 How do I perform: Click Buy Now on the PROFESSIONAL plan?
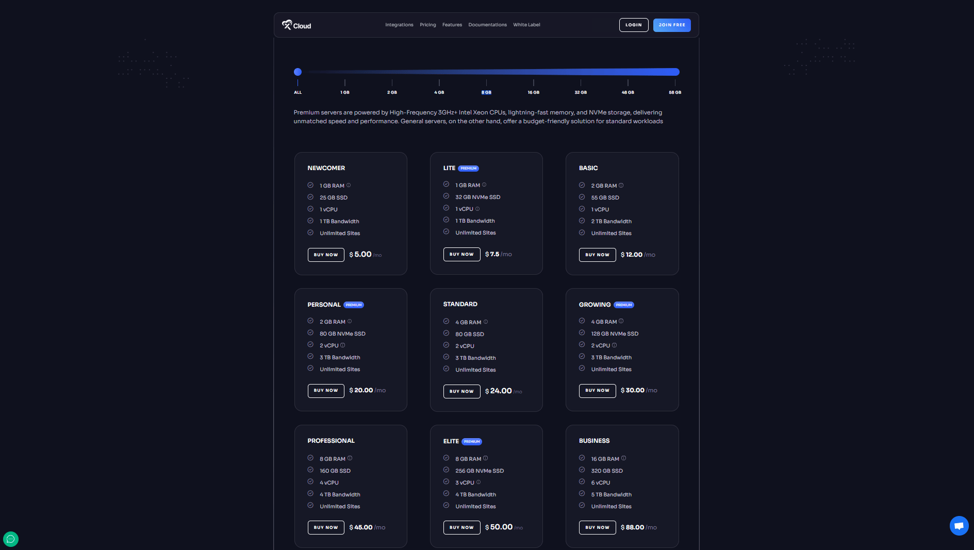click(x=325, y=527)
